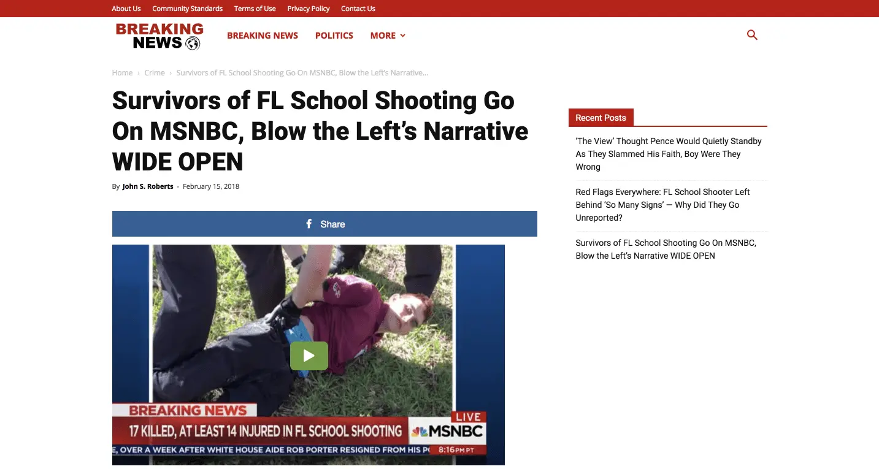Open the Privacy Policy page
This screenshot has width=879, height=469.
tap(309, 9)
